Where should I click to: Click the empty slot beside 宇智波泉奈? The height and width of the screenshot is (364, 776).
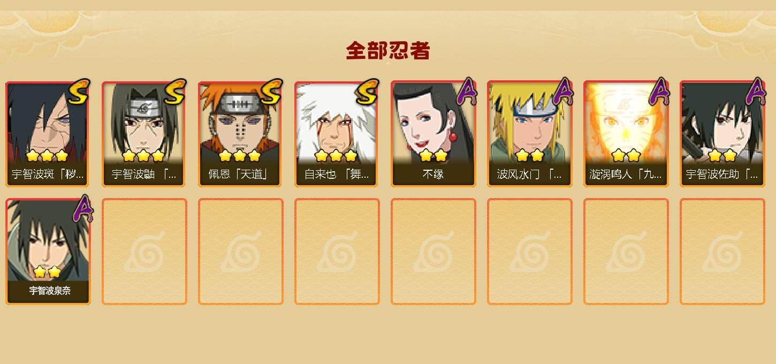[x=144, y=252]
